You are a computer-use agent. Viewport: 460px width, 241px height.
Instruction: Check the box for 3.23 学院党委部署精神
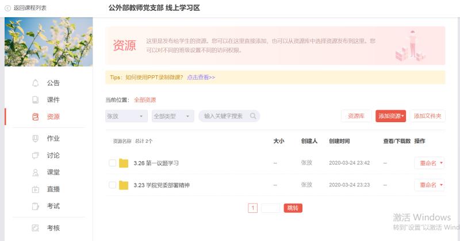113,185
